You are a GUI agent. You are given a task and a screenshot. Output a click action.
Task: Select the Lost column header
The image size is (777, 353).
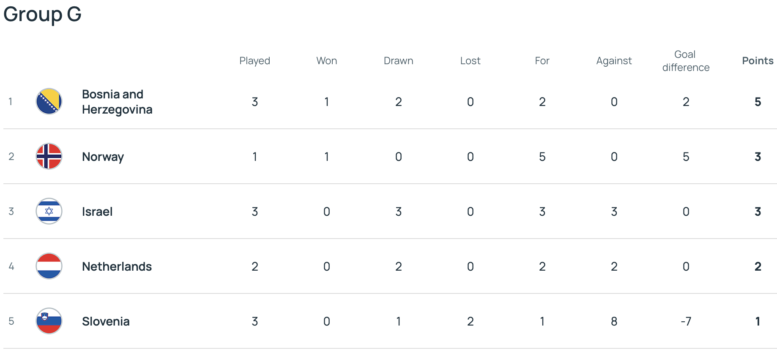(470, 61)
